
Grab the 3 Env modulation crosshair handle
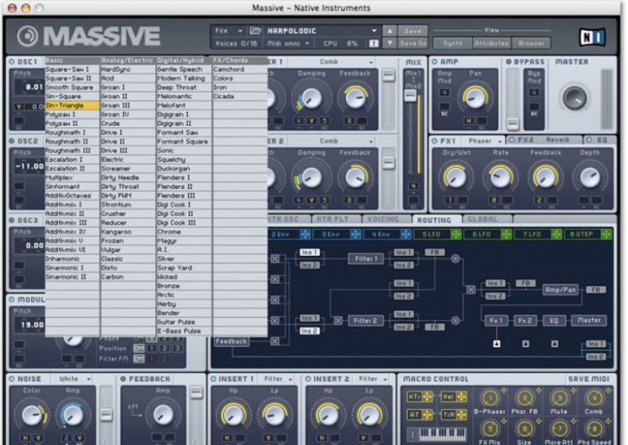click(x=355, y=234)
